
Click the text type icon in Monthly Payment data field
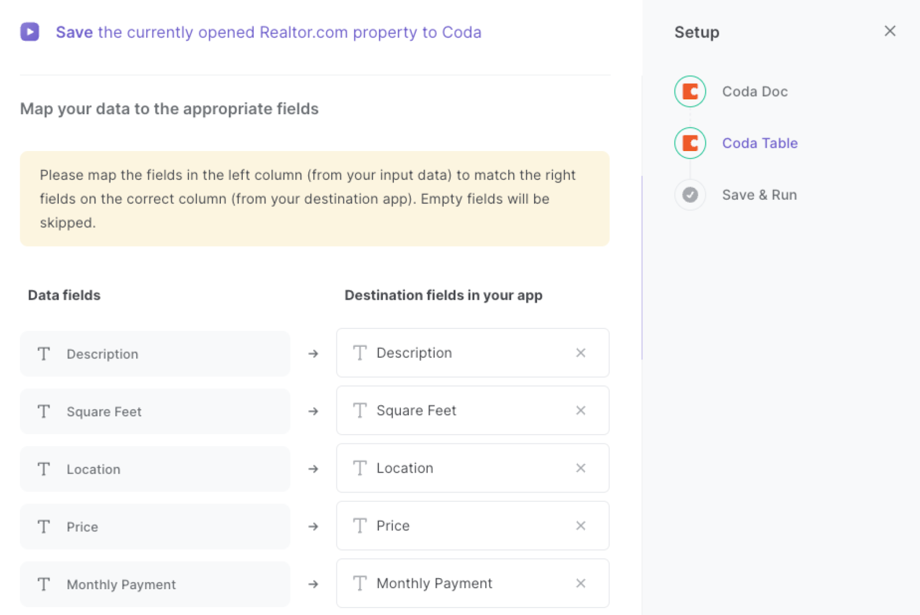point(44,584)
